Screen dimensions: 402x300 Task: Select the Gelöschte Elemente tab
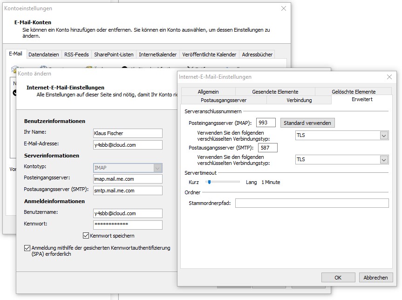tap(354, 92)
